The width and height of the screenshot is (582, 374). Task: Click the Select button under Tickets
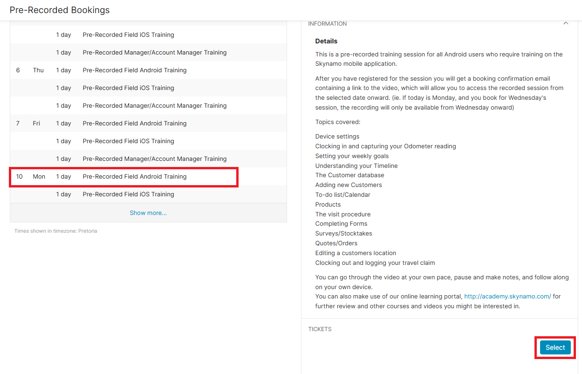click(x=555, y=347)
